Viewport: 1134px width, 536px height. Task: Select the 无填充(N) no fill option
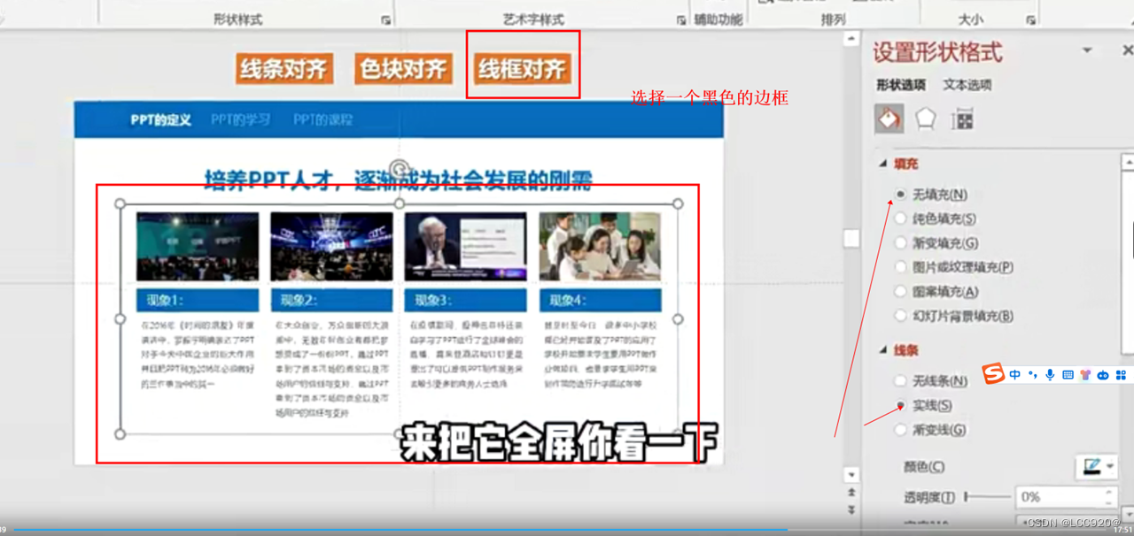(933, 194)
